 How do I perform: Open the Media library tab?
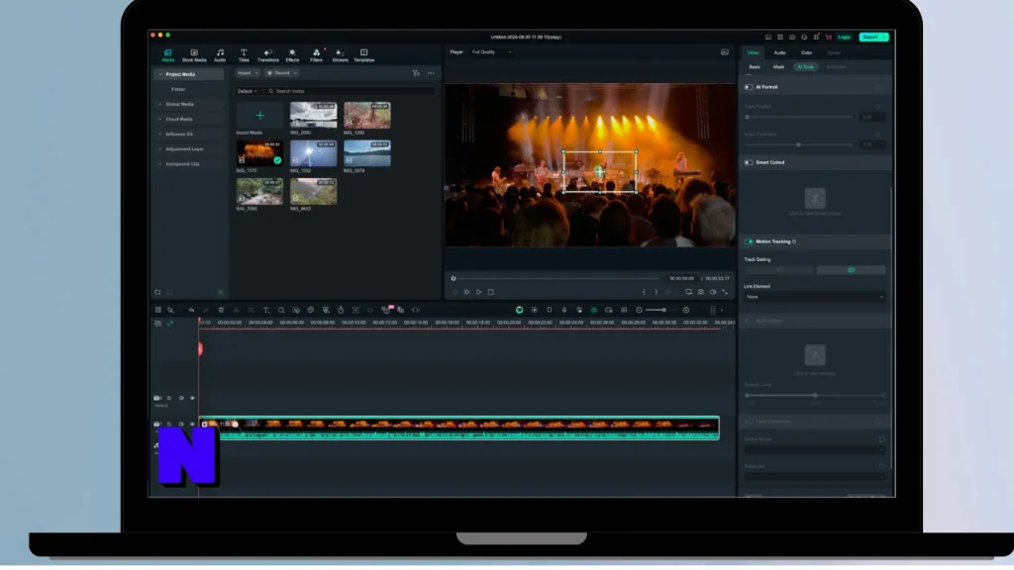168,55
